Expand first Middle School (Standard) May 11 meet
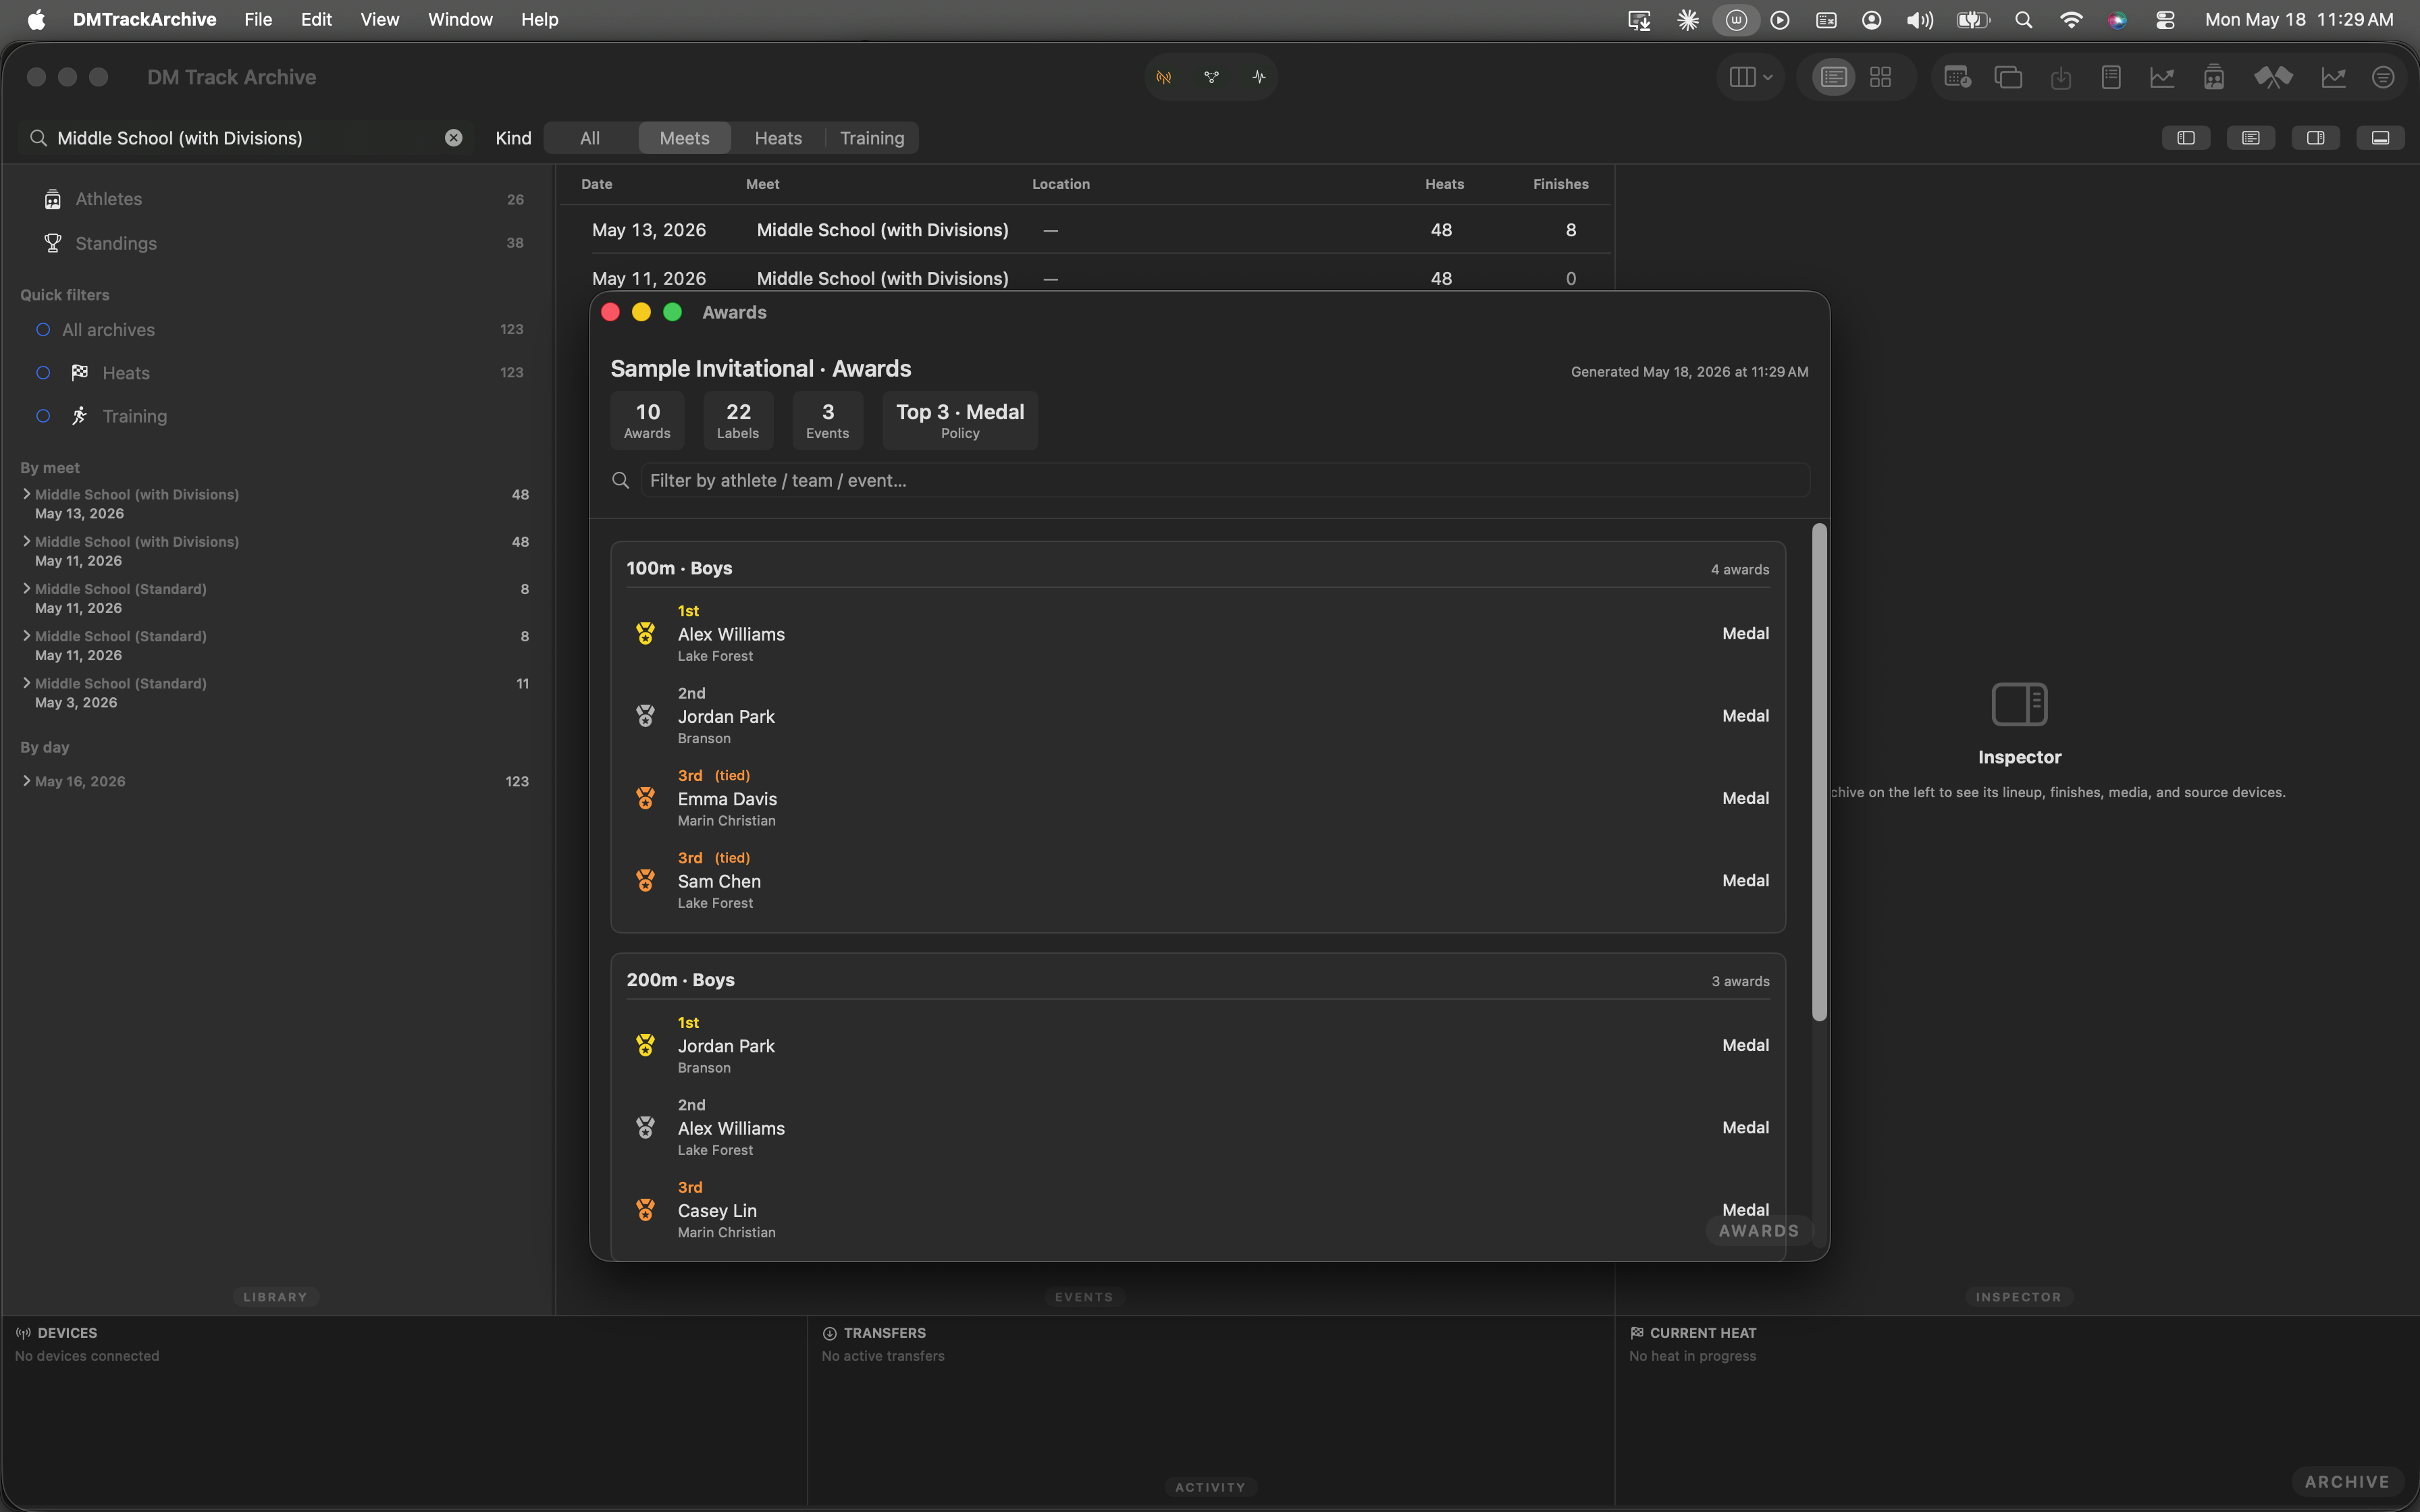Viewport: 2420px width, 1512px height. [27, 589]
